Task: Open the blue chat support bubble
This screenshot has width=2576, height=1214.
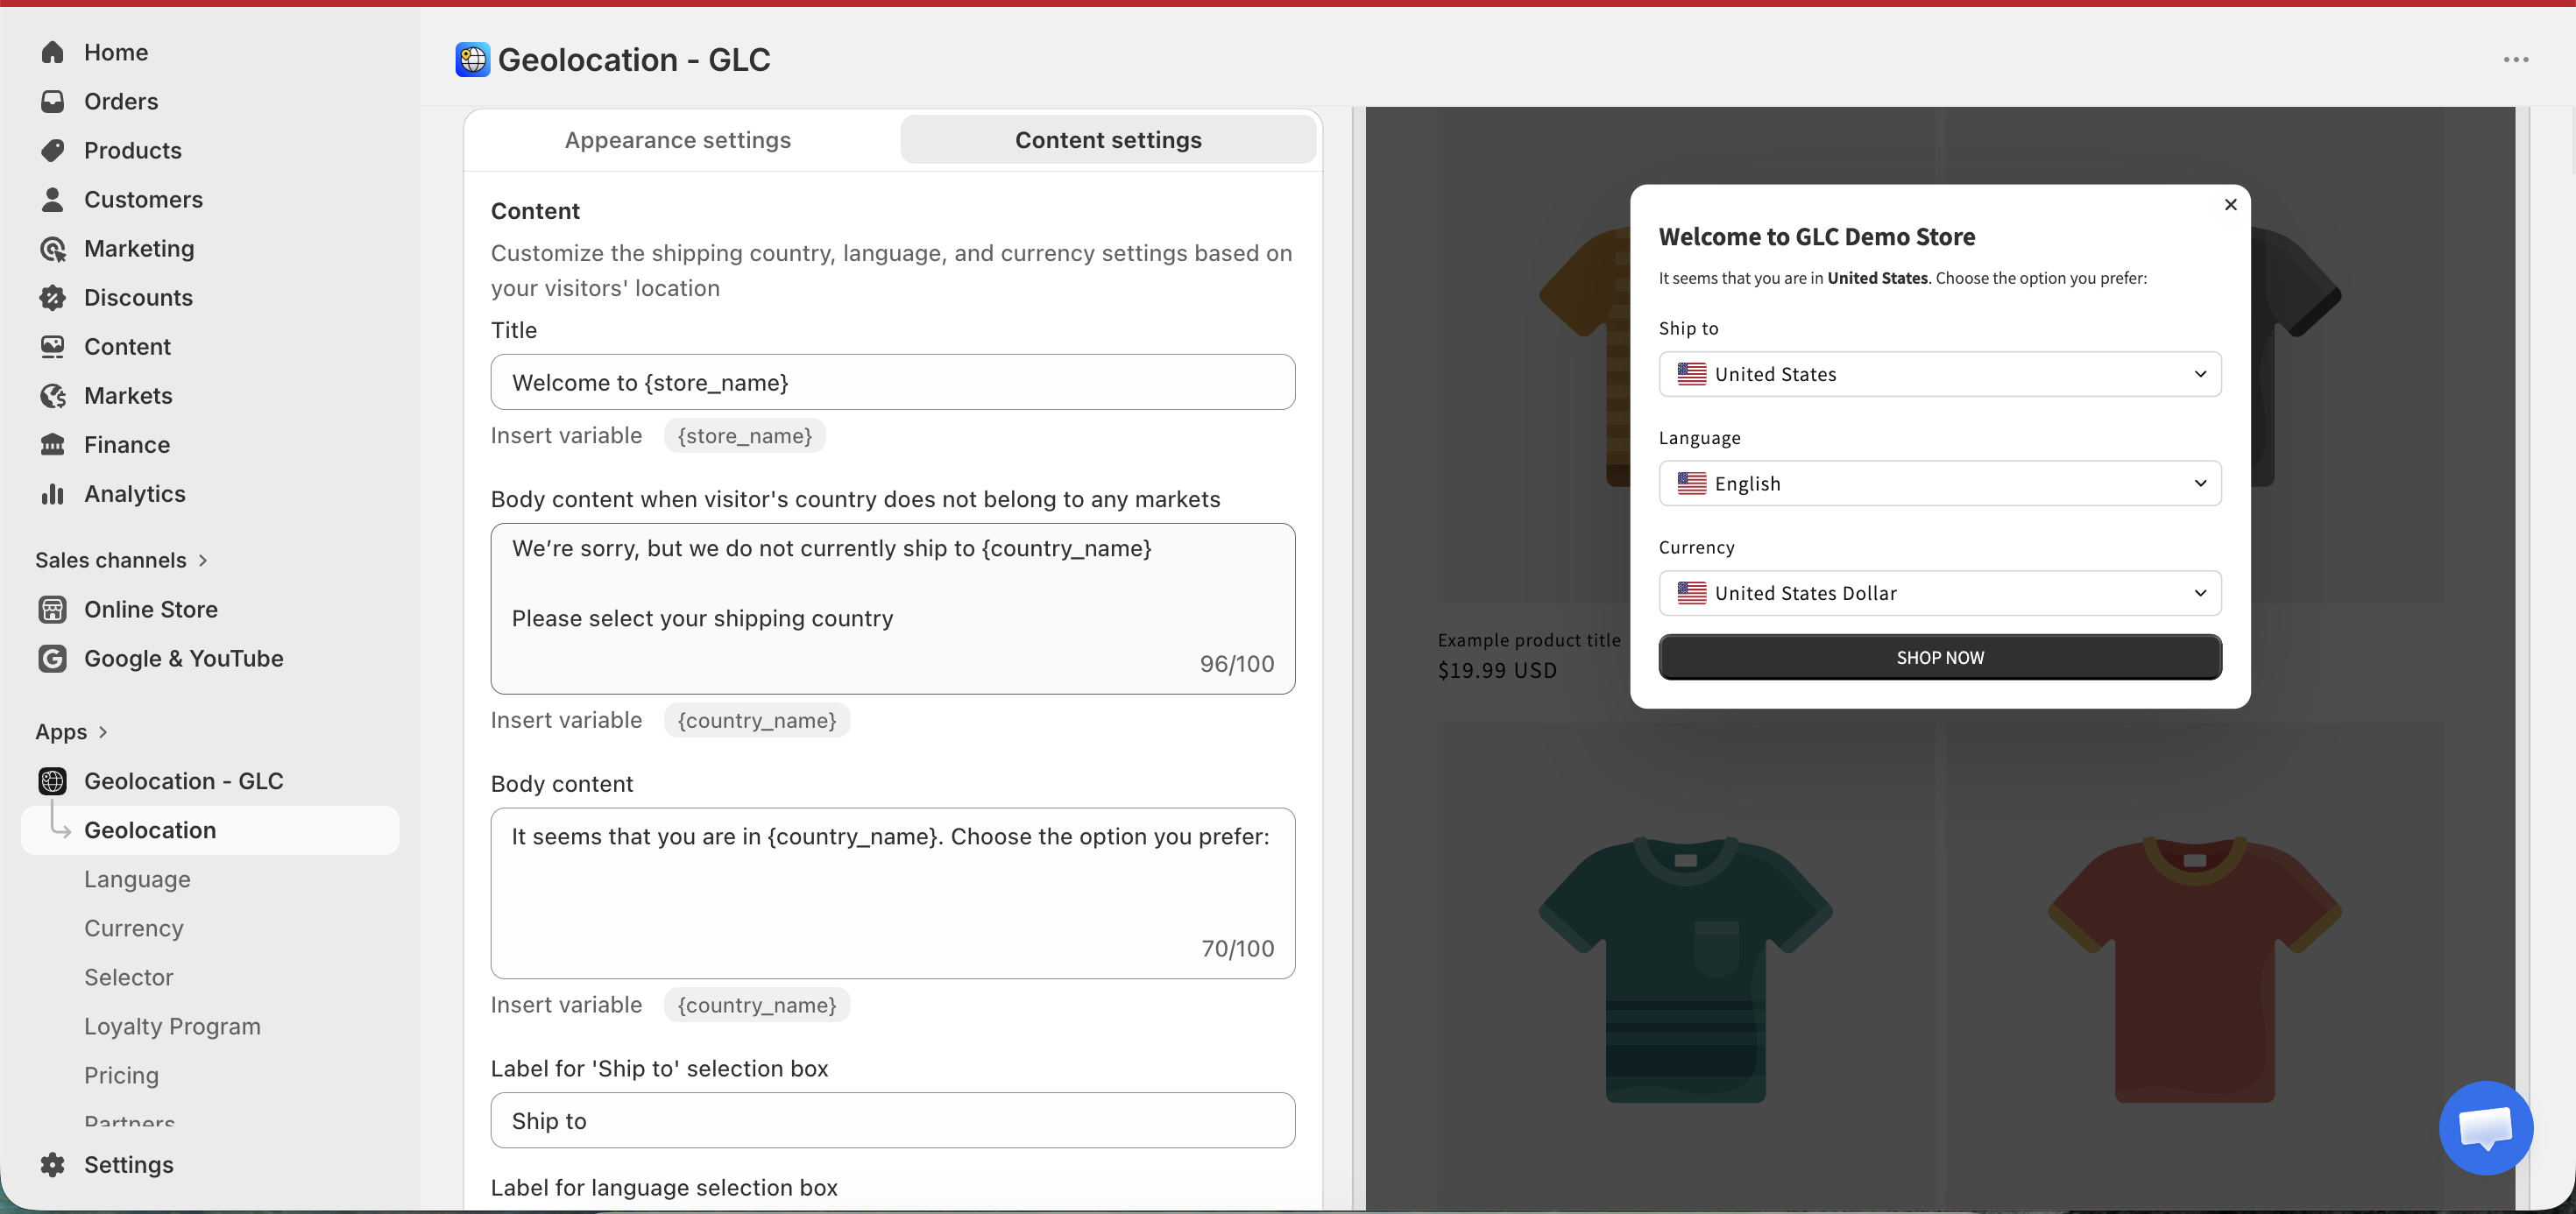Action: click(2485, 1127)
